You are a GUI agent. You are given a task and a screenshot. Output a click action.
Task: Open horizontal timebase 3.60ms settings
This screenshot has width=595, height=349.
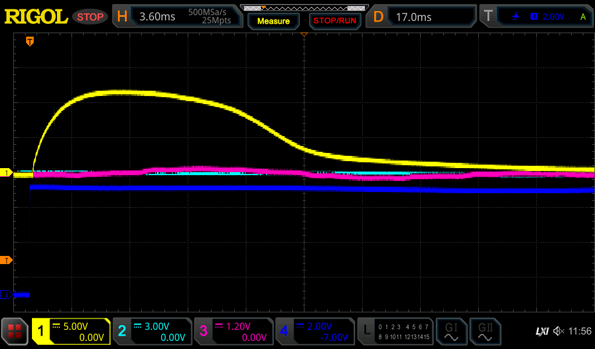pyautogui.click(x=177, y=17)
